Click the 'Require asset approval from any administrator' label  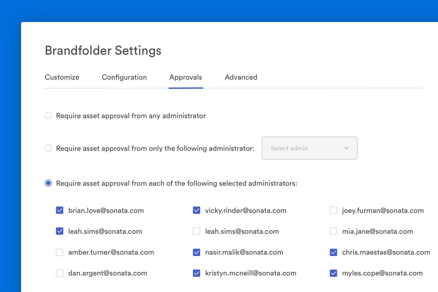pos(131,116)
